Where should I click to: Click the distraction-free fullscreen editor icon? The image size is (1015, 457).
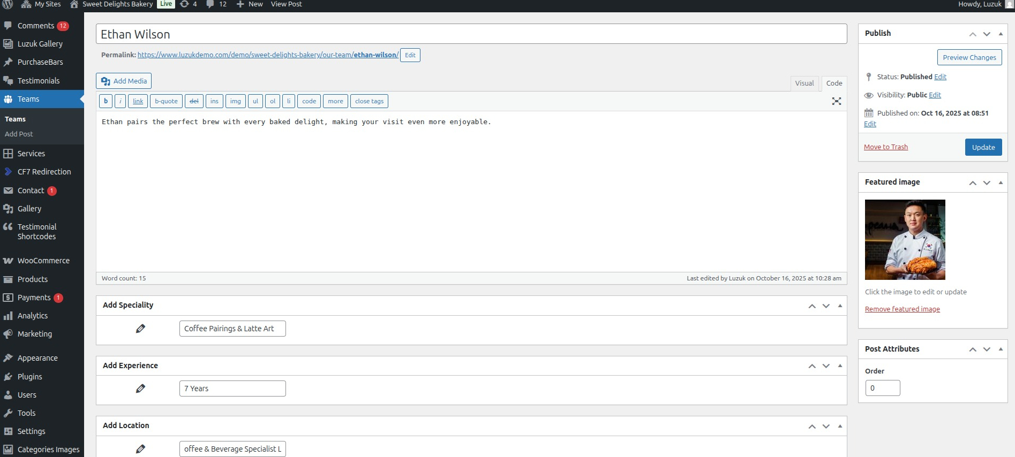click(836, 101)
